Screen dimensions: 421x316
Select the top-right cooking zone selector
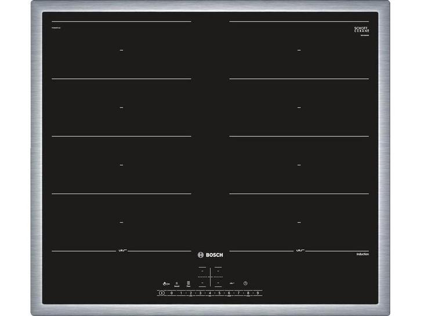click(x=219, y=271)
